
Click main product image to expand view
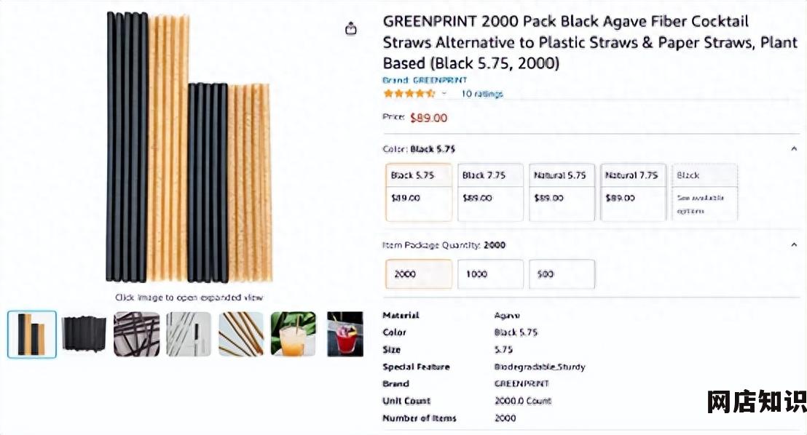point(189,147)
